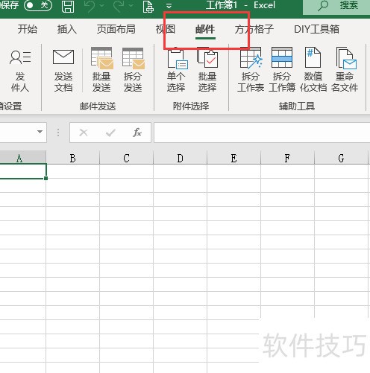Open the Customize Quick Access Toolbar dropdown

pos(169,6)
